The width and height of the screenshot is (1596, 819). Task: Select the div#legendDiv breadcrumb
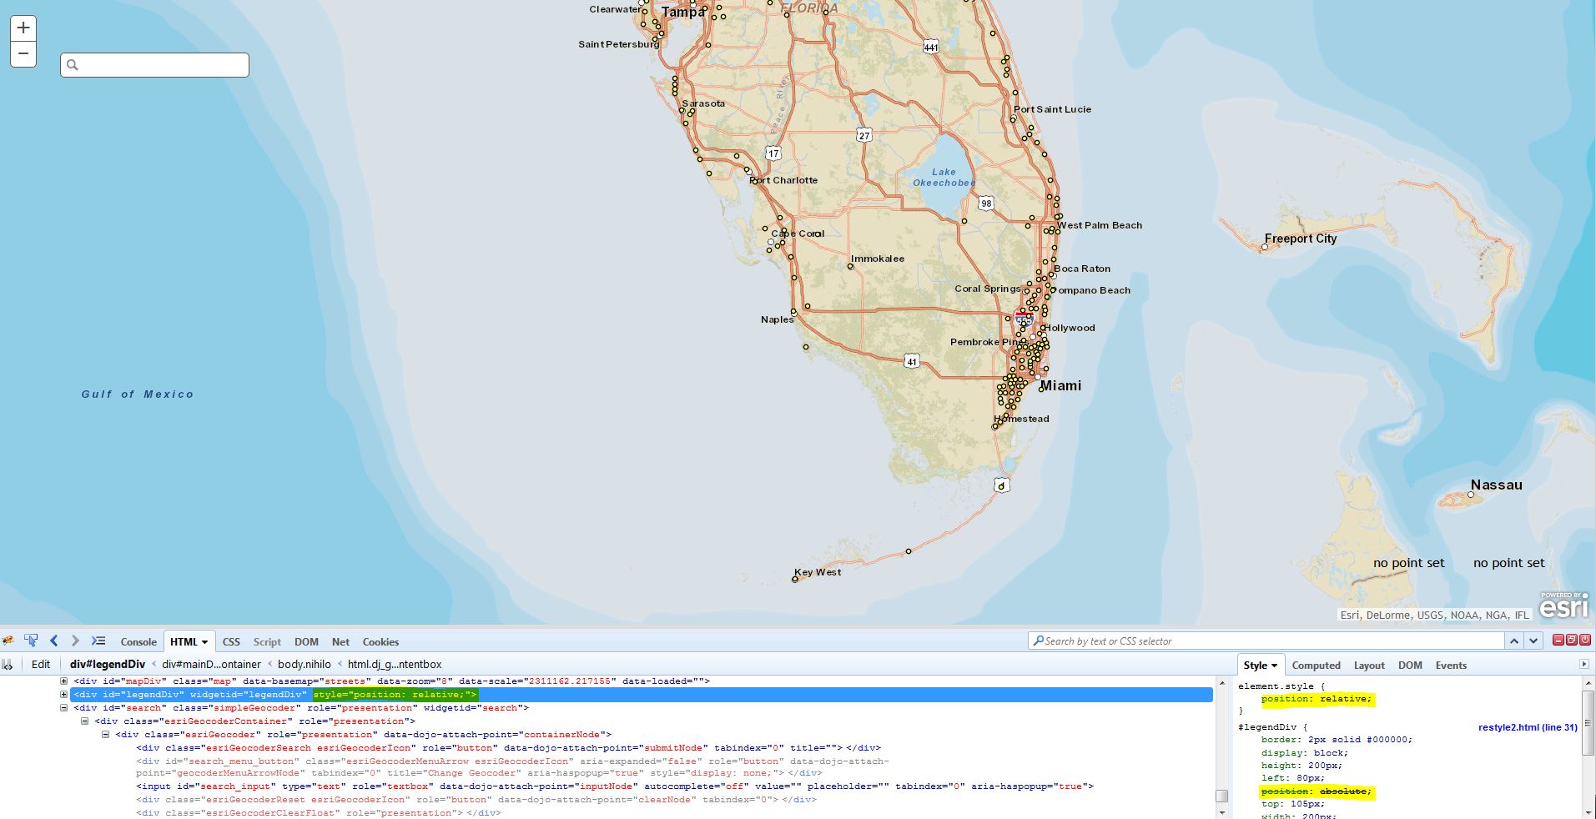point(108,665)
